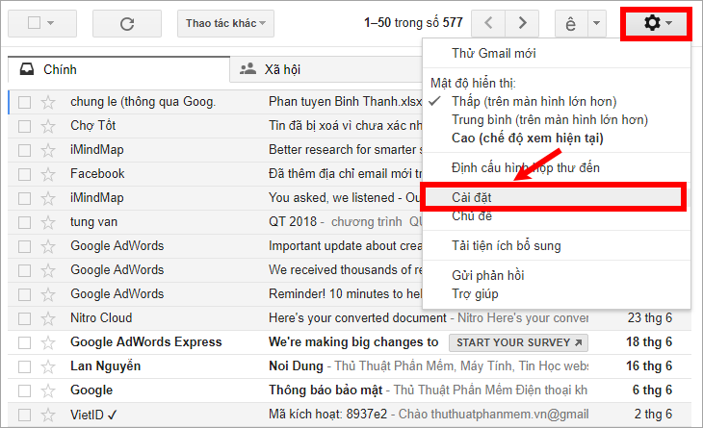Select Trung bình display density option

[x=550, y=120]
